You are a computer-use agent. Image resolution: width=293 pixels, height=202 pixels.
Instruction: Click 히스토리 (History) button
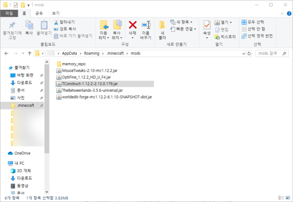click(x=225, y=37)
